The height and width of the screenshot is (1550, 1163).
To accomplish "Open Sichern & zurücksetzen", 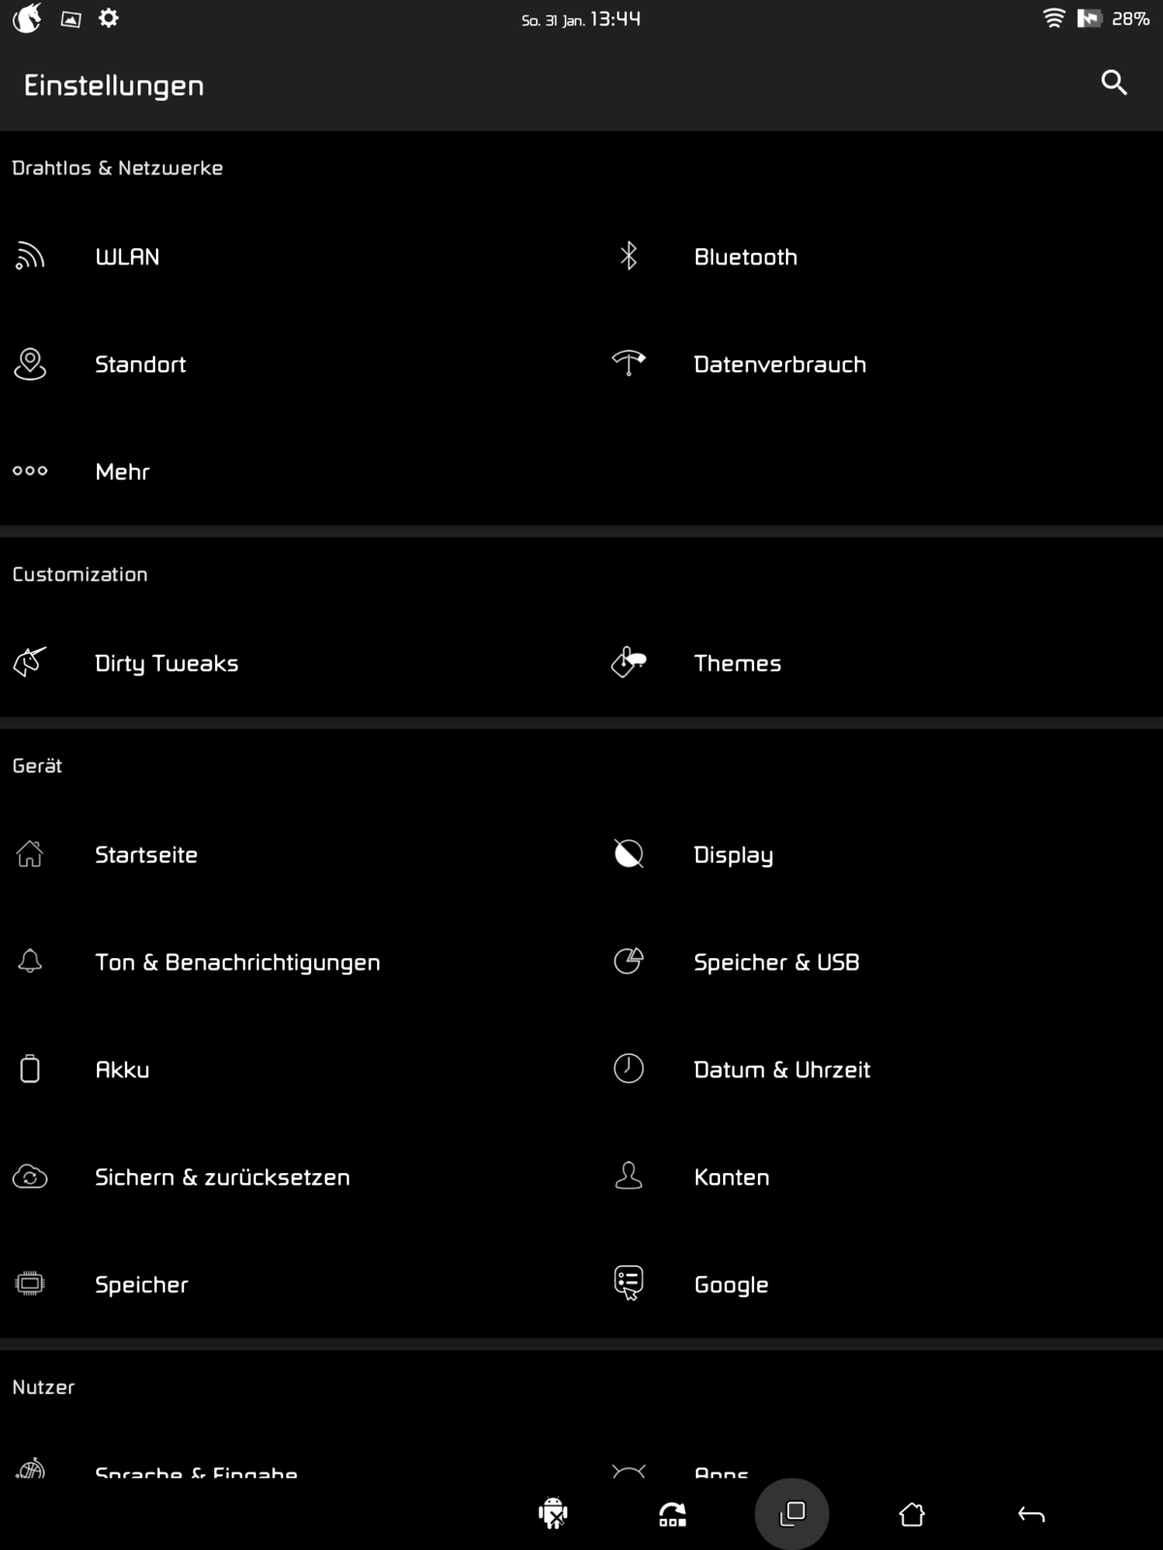I will pyautogui.click(x=222, y=1177).
